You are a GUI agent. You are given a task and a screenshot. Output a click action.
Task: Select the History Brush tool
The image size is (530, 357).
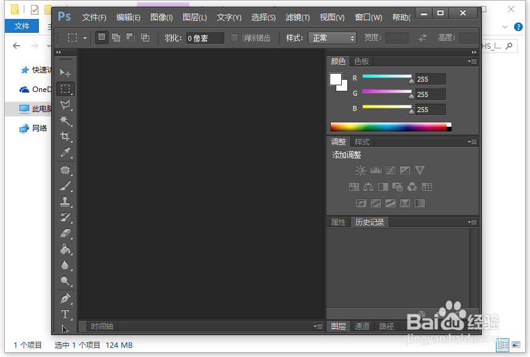coord(65,217)
